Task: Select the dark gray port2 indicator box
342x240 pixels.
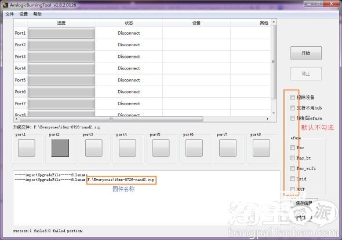Action: (x=60, y=148)
